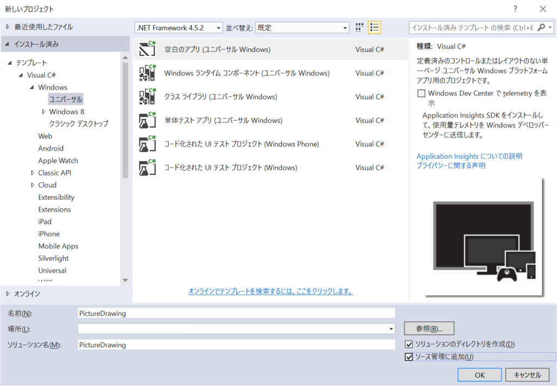Open the location path dropdown arrow
The height and width of the screenshot is (386, 557).
click(391, 329)
